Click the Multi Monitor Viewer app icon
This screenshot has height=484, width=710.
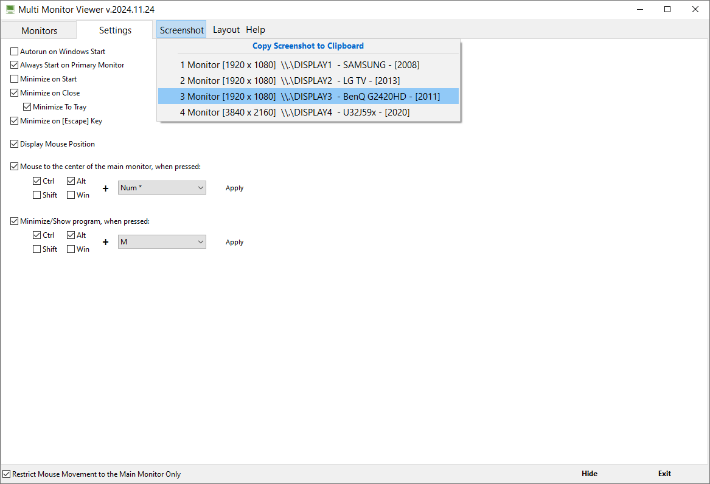(10, 10)
